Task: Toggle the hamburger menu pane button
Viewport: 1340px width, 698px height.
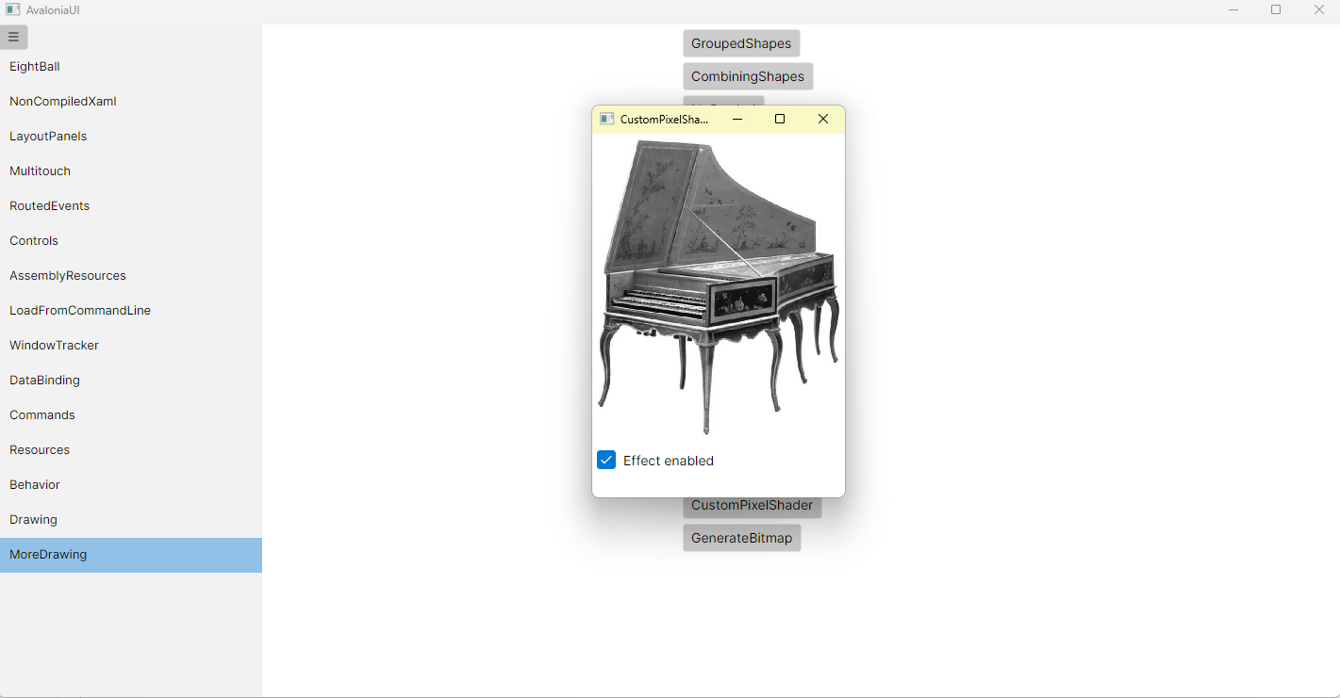Action: point(13,38)
